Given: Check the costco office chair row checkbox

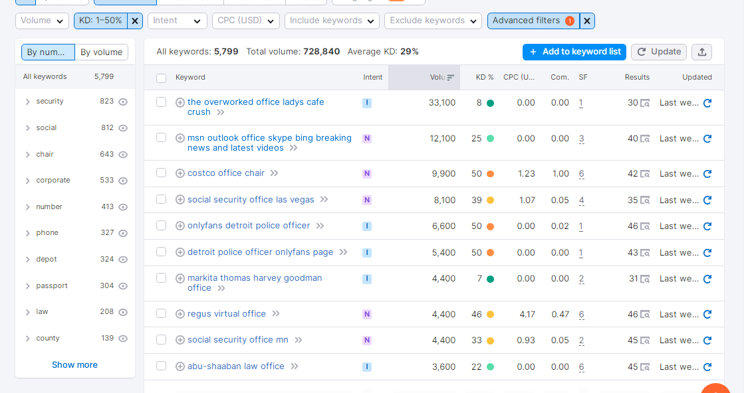Looking at the screenshot, I should click(162, 173).
